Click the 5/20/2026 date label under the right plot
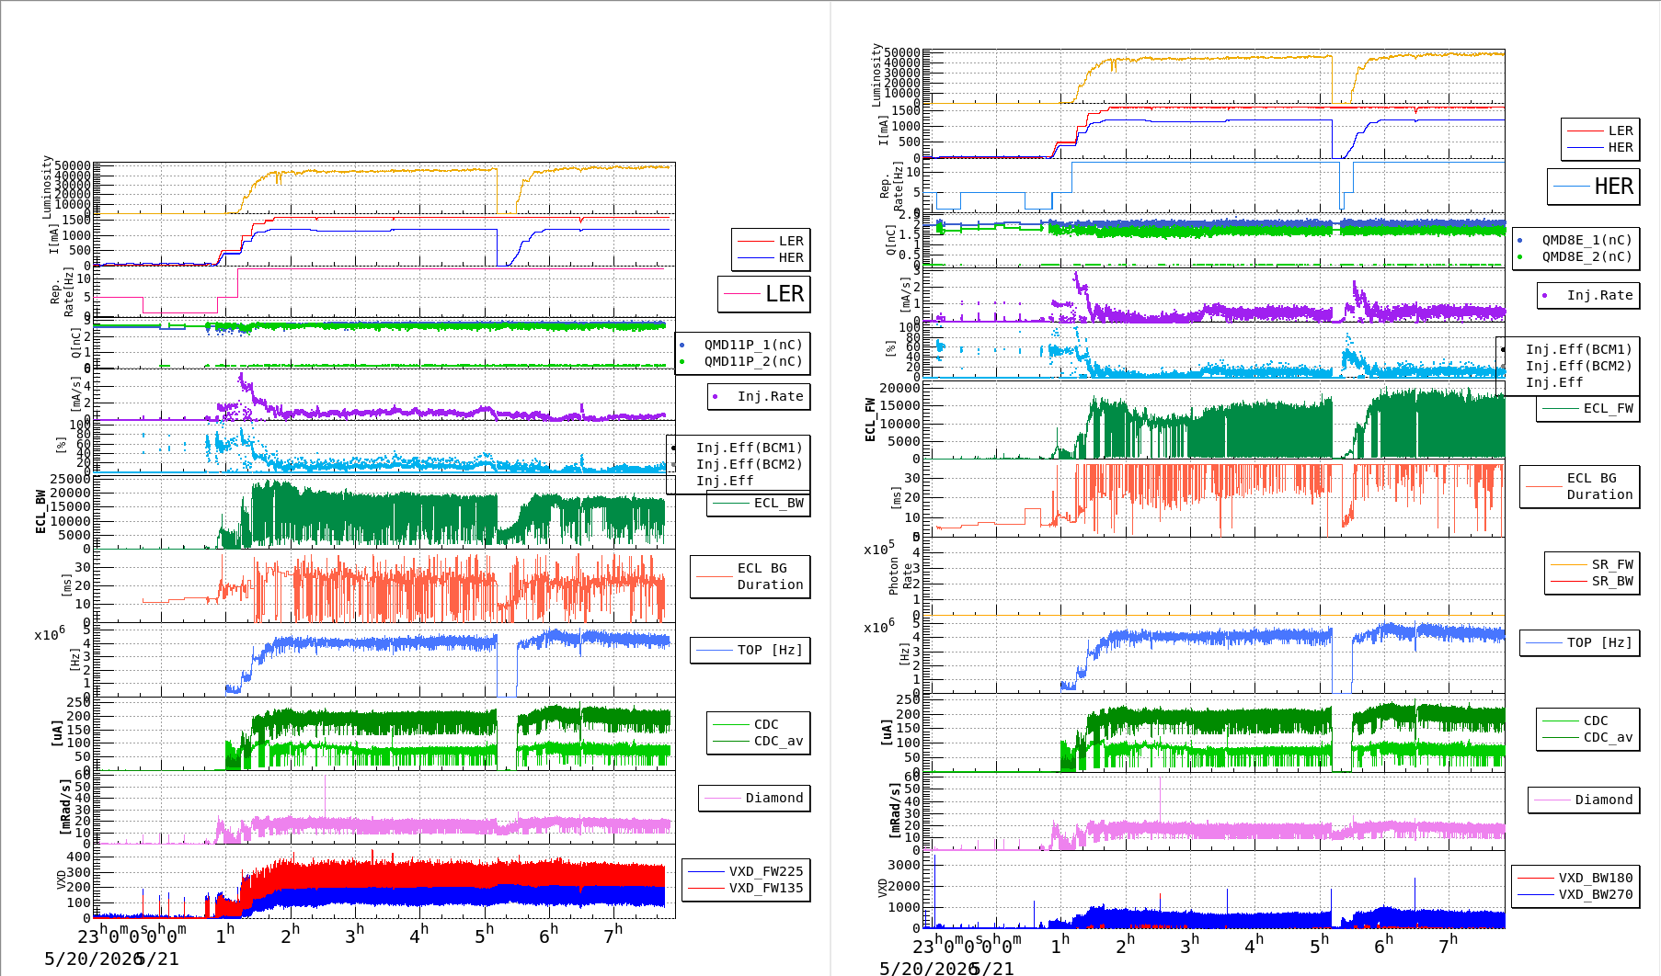The height and width of the screenshot is (976, 1661). 927,968
